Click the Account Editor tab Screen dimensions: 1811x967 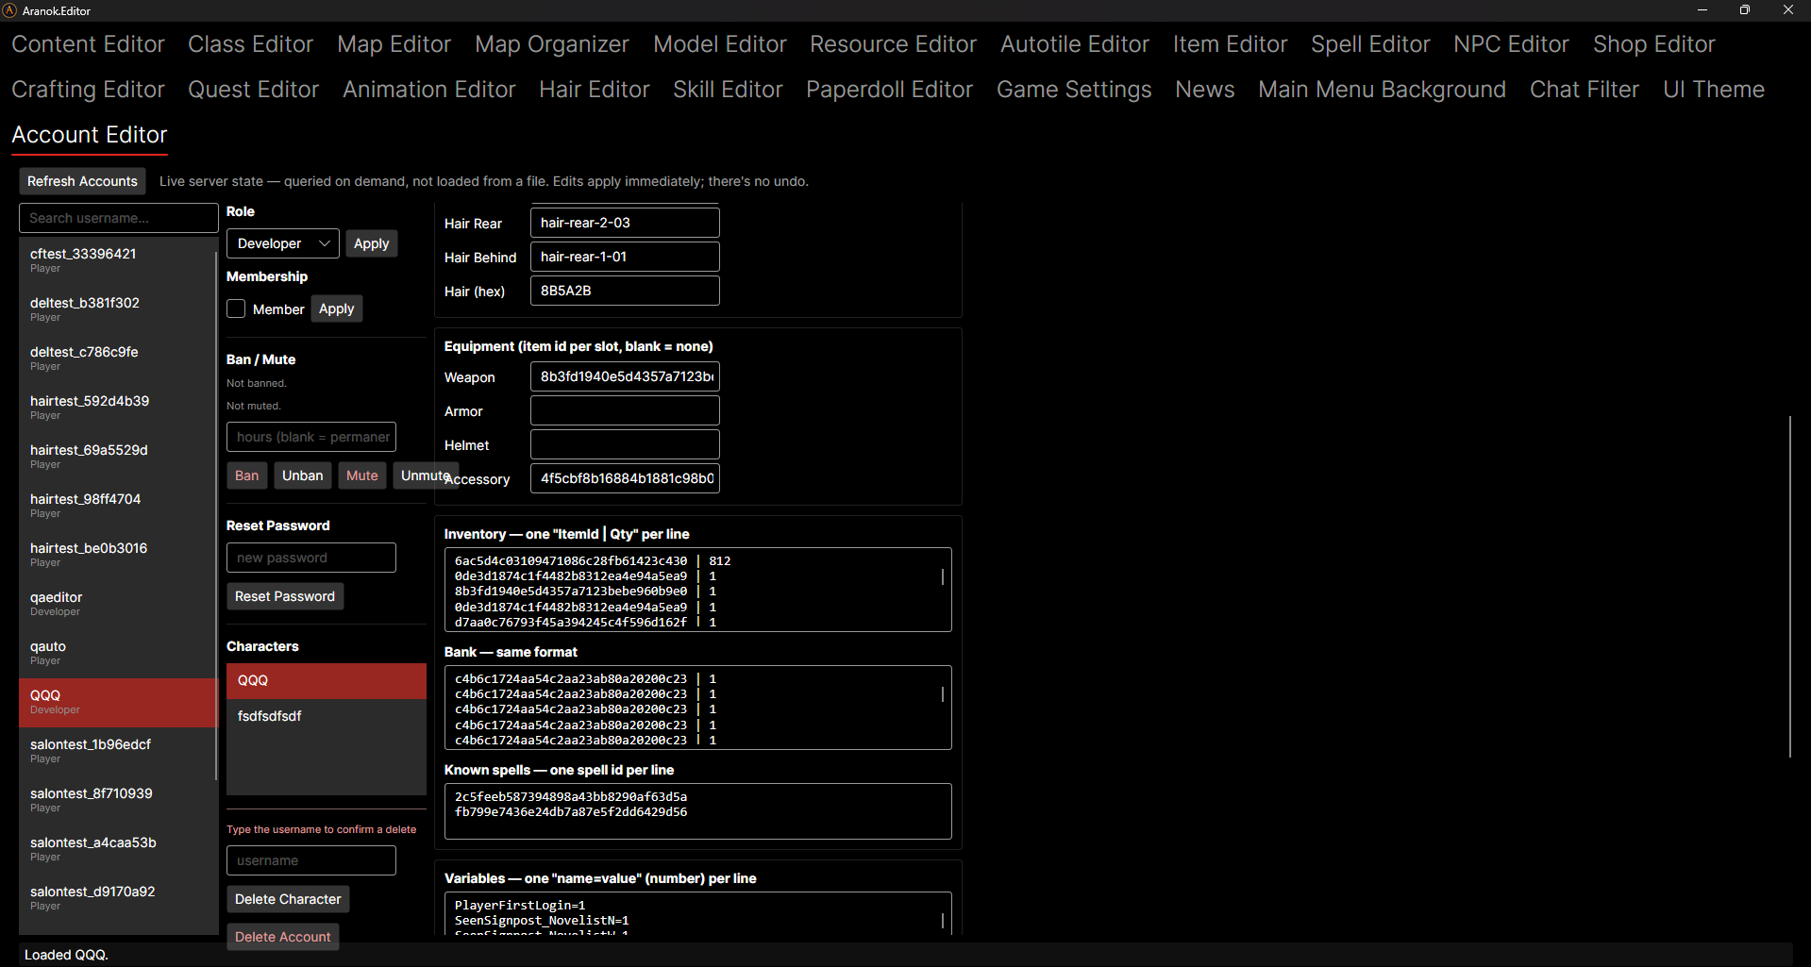89,135
